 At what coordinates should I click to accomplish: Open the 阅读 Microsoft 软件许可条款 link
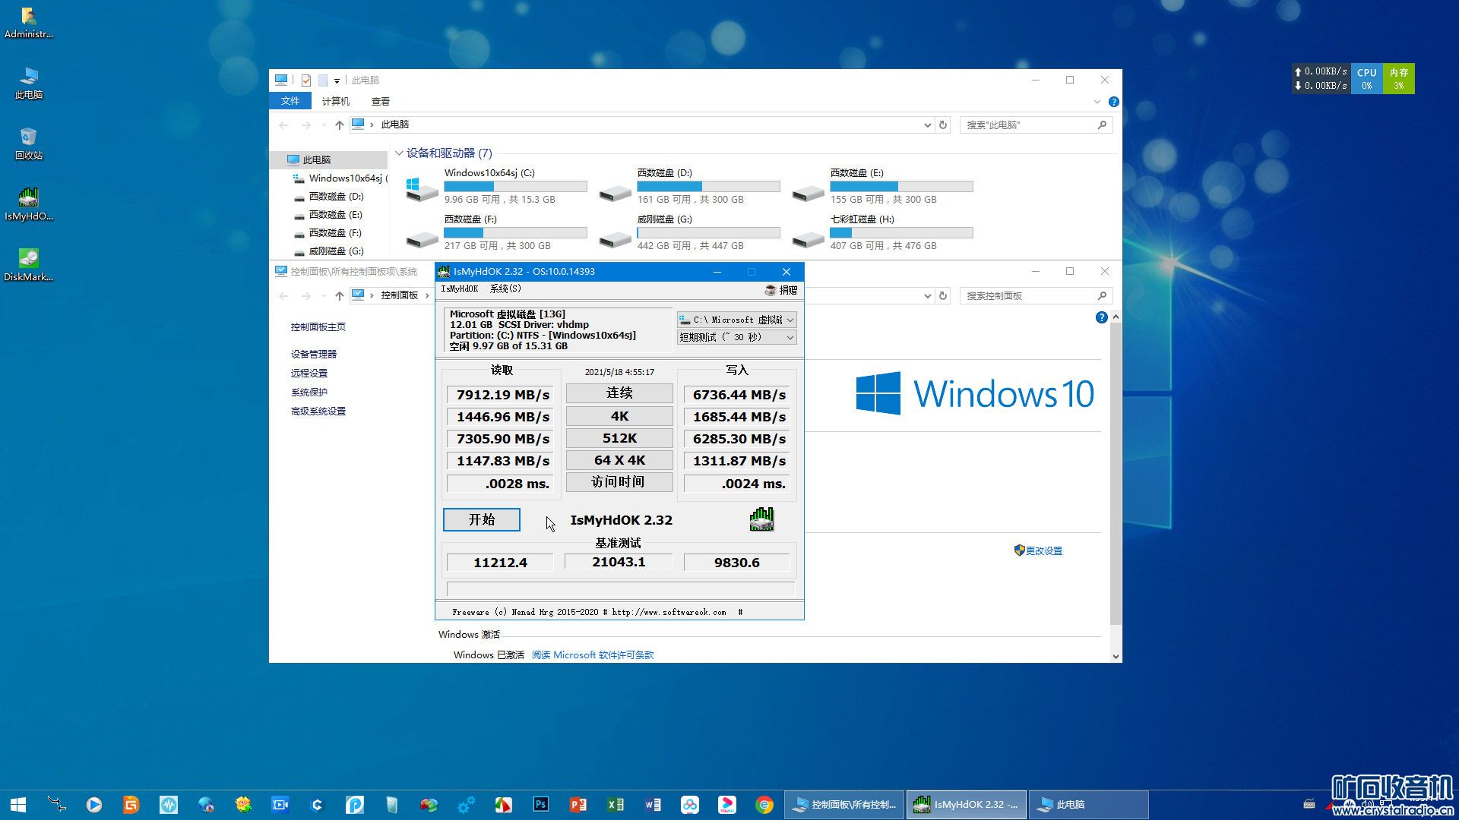(593, 654)
